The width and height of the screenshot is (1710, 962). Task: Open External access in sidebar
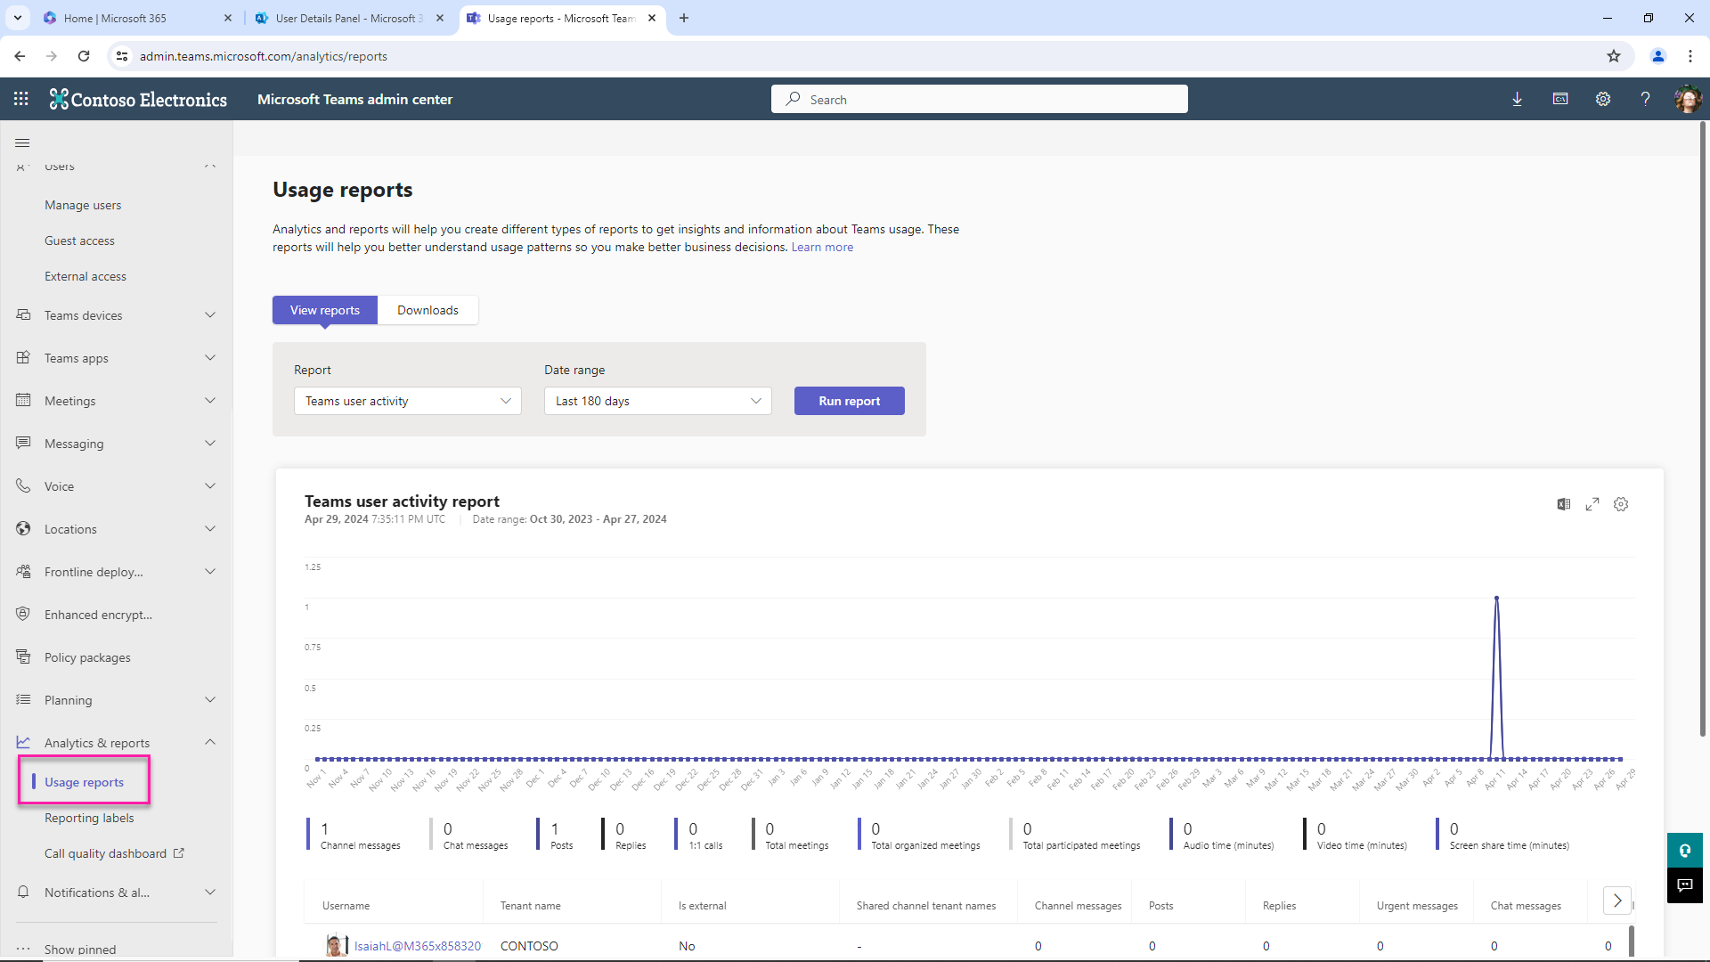[x=85, y=276]
